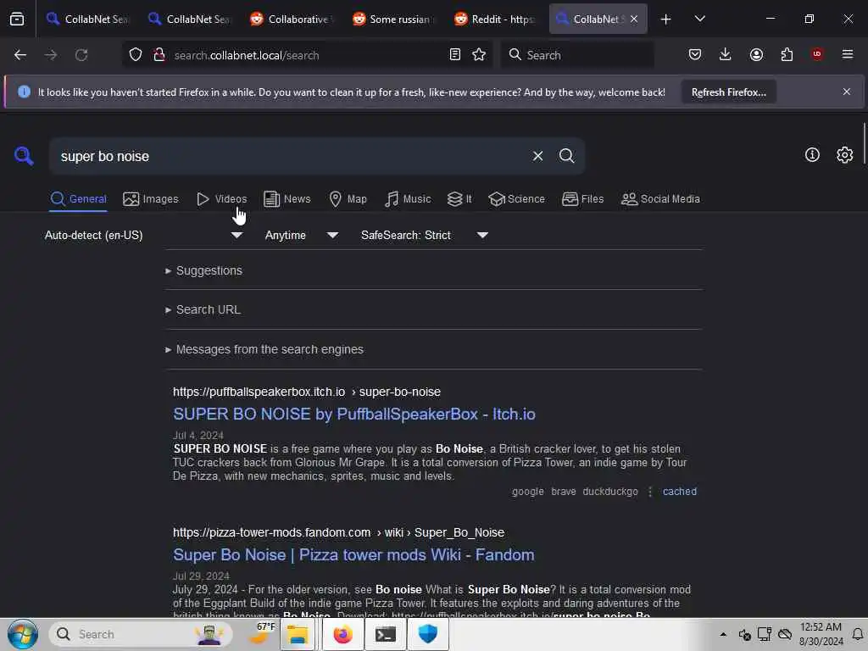Open the Anytime time range dropdown

(x=302, y=236)
